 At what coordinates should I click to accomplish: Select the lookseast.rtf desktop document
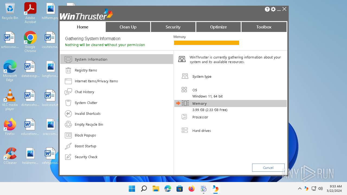click(50, 98)
